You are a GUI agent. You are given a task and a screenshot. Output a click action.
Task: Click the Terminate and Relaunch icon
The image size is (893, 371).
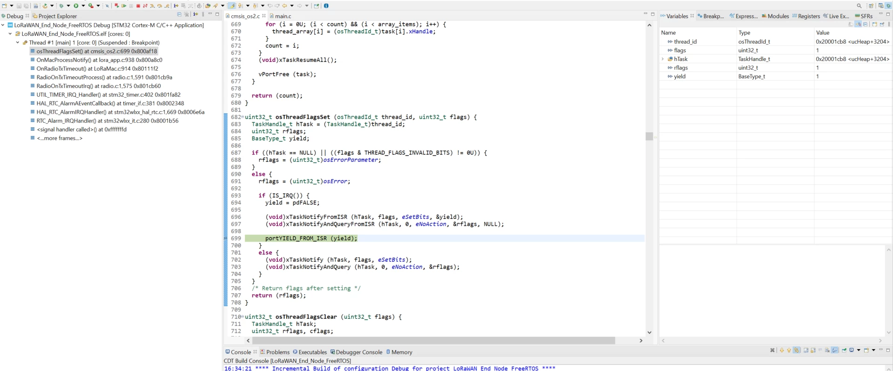(116, 6)
